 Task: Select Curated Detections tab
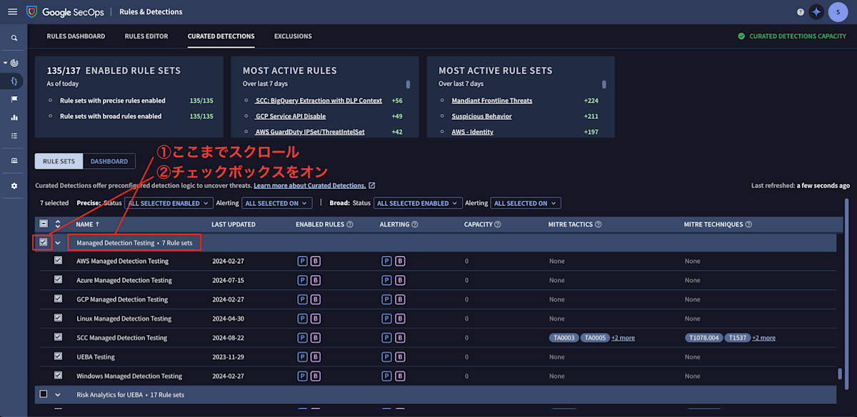tap(221, 36)
